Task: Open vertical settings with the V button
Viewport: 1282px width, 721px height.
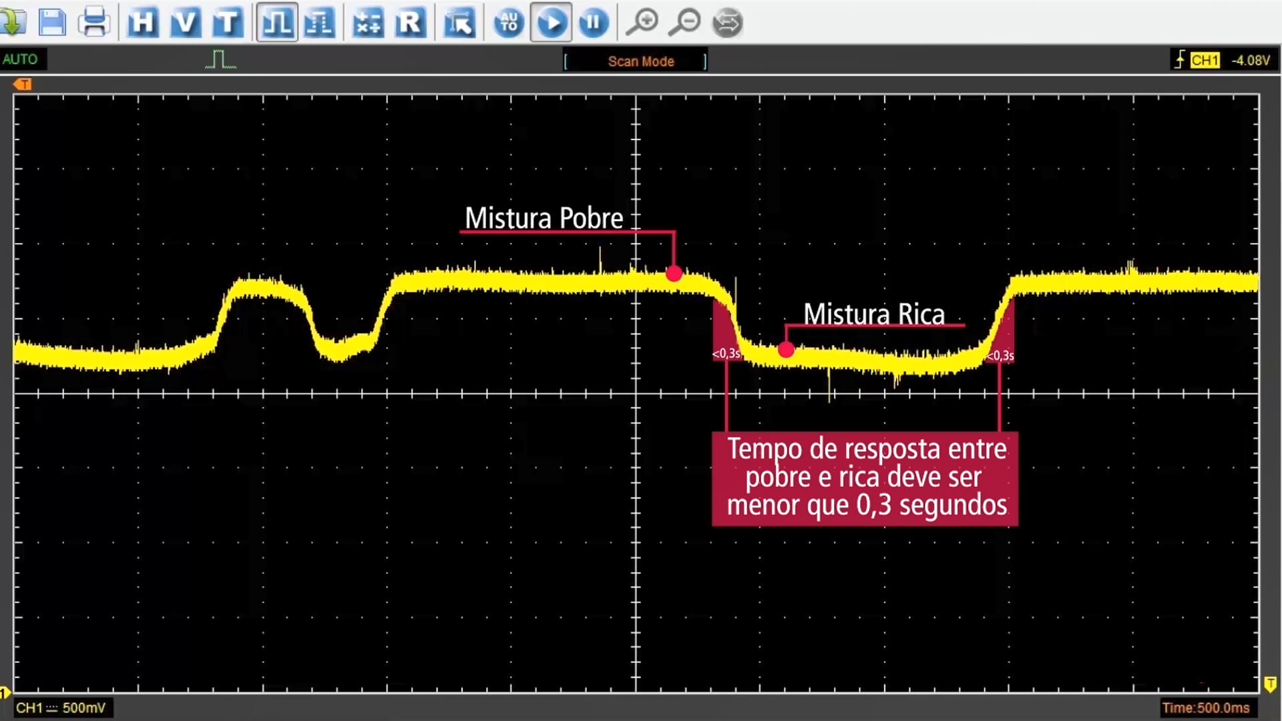Action: 185,23
